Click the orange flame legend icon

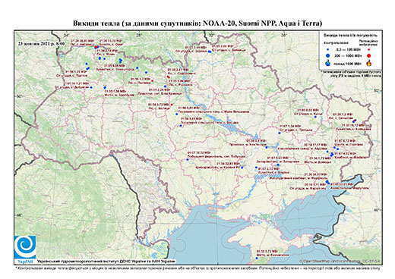[x=369, y=63]
